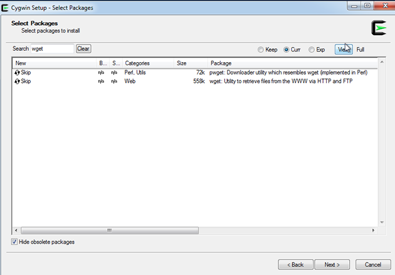Maximize the Cygwin Setup window

pyautogui.click(x=367, y=6)
